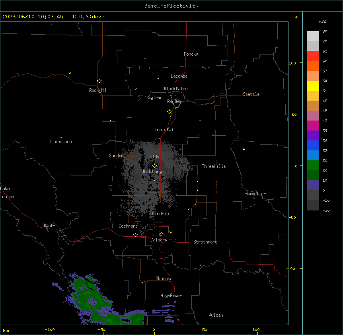
Task: Click the yellow V marker northwest of RockyMH
Action: (70, 73)
